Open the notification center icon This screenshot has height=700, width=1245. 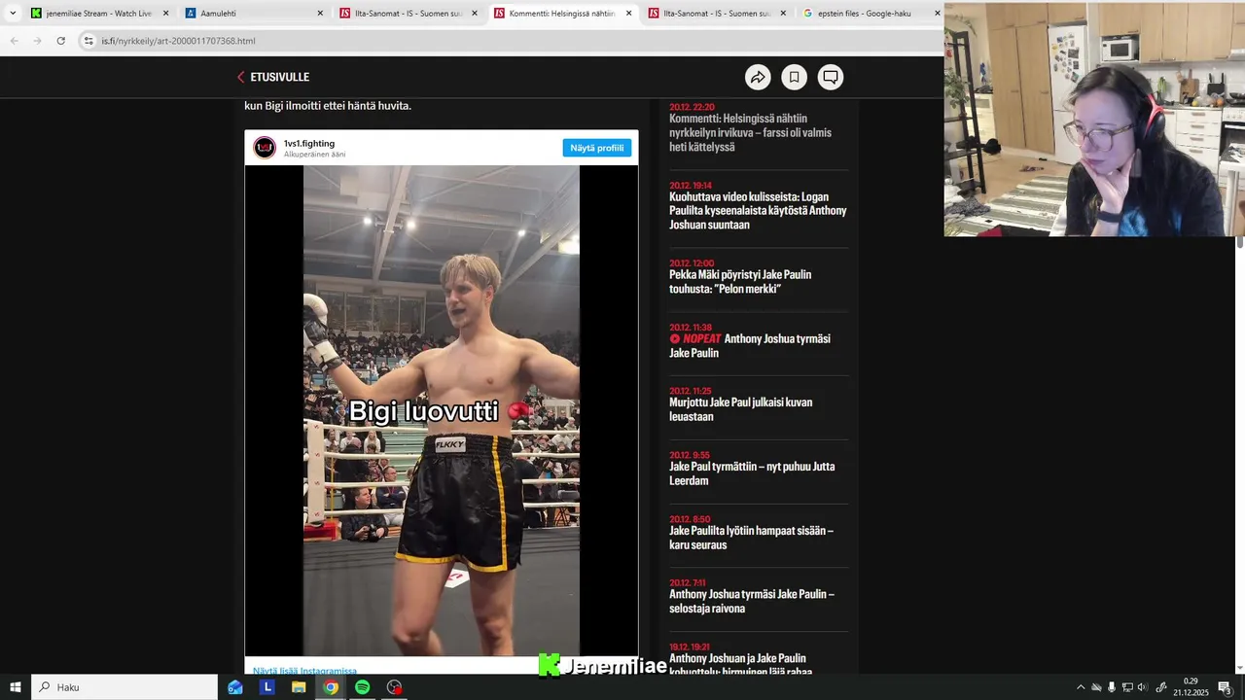1226,687
